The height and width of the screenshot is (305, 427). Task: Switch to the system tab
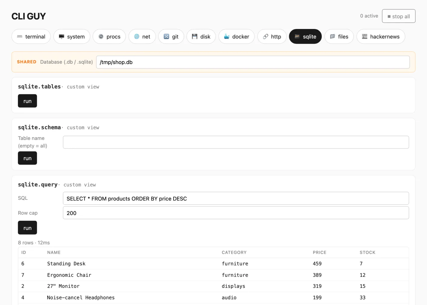coord(72,37)
